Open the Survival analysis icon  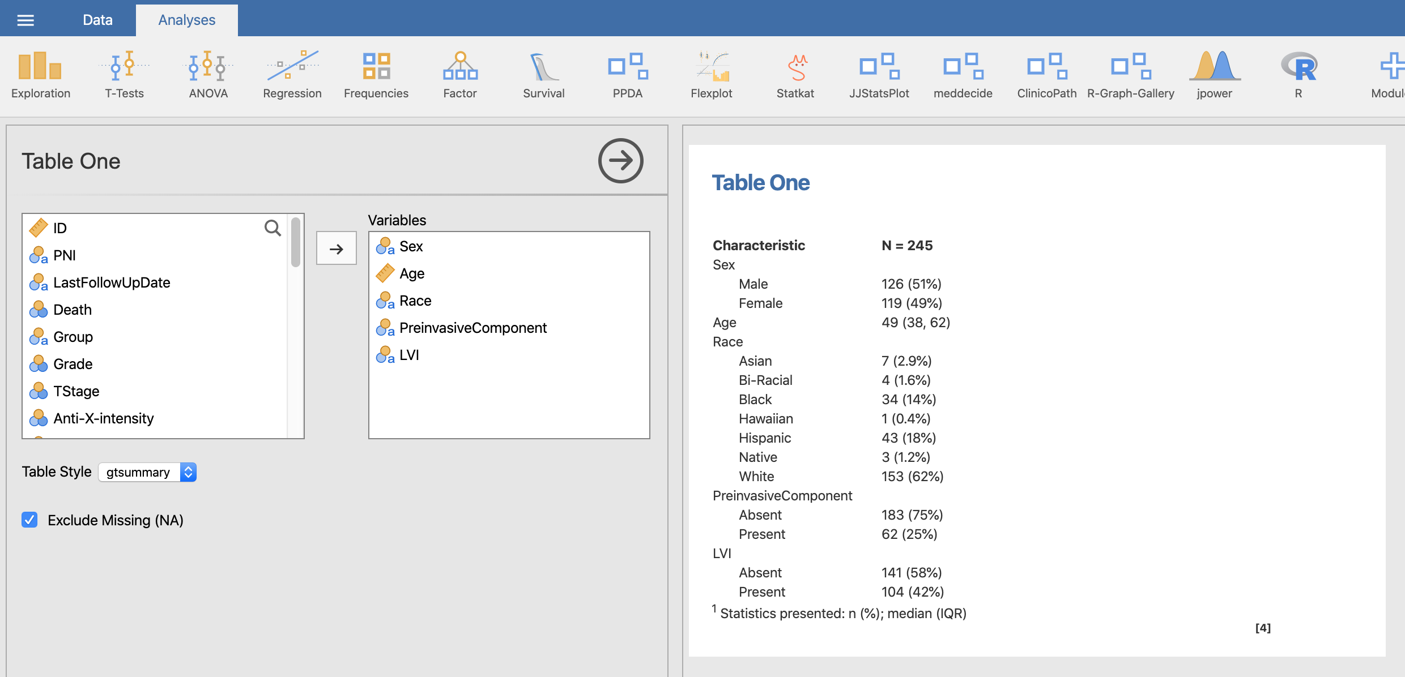pyautogui.click(x=543, y=74)
